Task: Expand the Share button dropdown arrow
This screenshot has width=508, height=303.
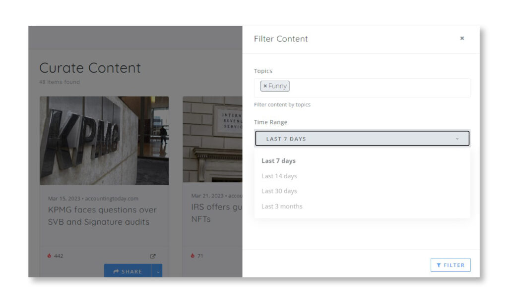Action: (x=158, y=271)
